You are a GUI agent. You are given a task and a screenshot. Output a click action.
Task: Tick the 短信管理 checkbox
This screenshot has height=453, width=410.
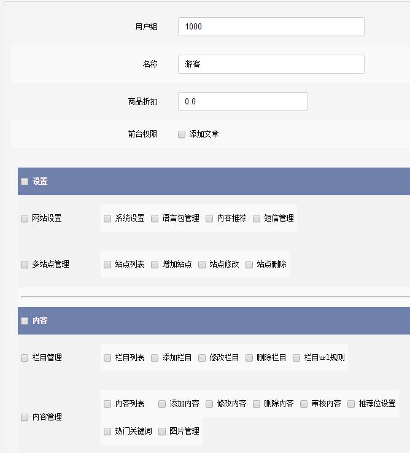(x=257, y=219)
